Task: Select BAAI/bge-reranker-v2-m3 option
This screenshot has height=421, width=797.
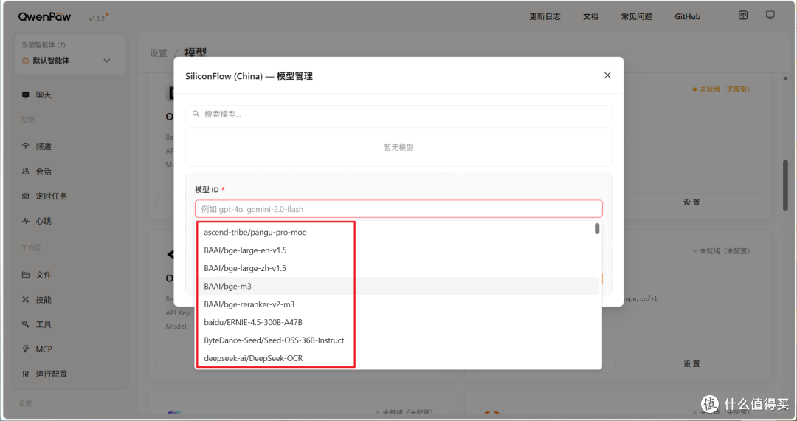Action: point(398,304)
